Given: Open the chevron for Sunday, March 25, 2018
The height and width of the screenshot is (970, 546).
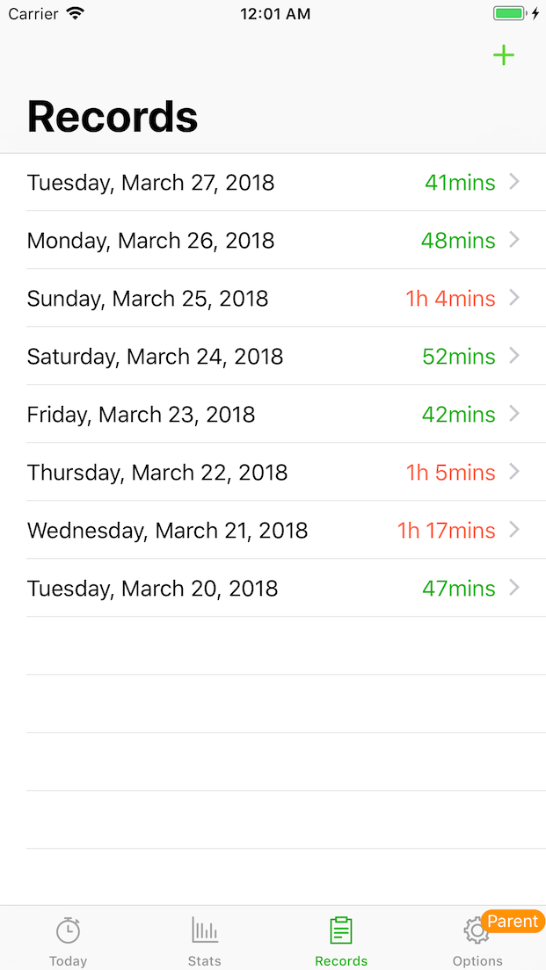Looking at the screenshot, I should pyautogui.click(x=514, y=298).
